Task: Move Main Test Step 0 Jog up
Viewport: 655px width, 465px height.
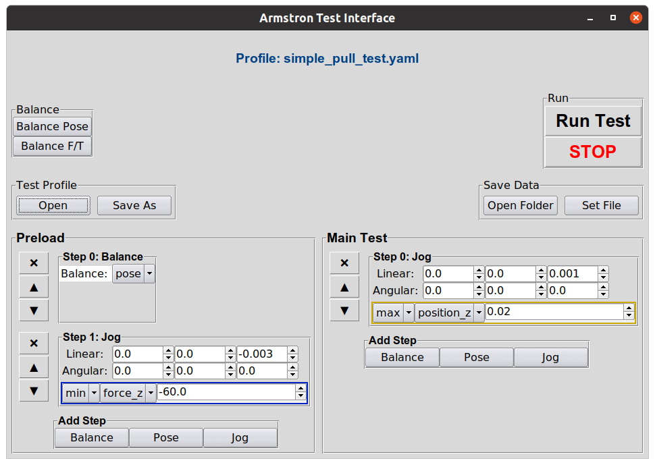Action: pyautogui.click(x=344, y=288)
